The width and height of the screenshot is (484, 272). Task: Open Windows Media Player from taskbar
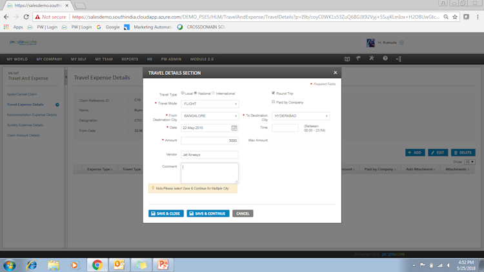(74, 265)
